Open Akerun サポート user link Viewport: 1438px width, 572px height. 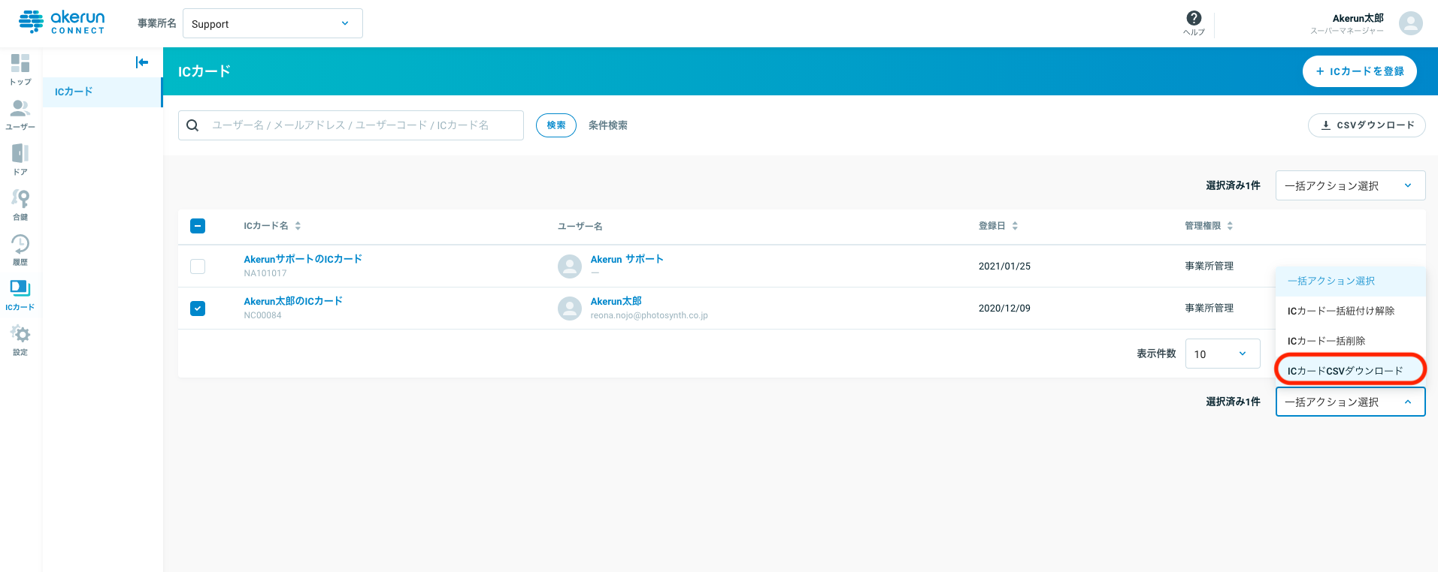pos(627,259)
